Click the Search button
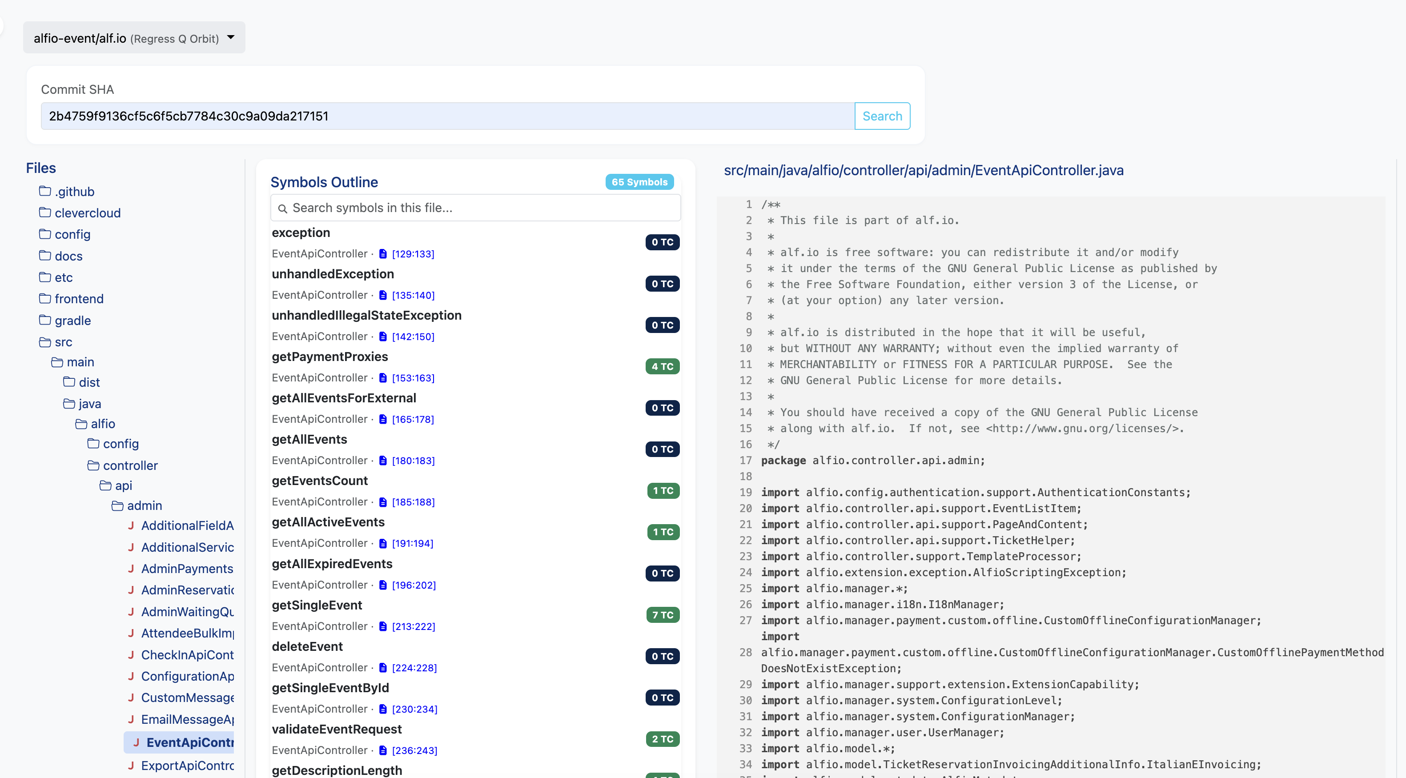Viewport: 1406px width, 778px height. point(882,116)
